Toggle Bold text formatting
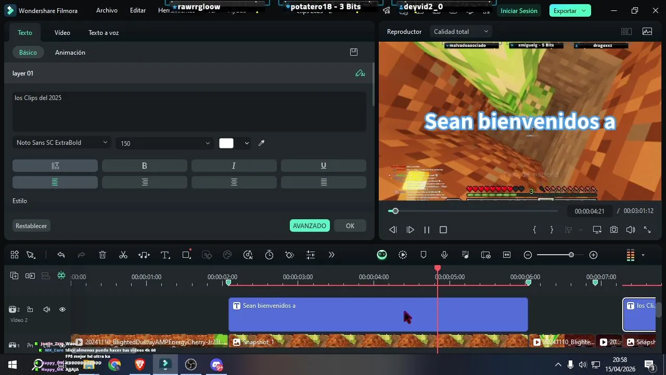Screen dimensions: 666x375 click(145, 166)
